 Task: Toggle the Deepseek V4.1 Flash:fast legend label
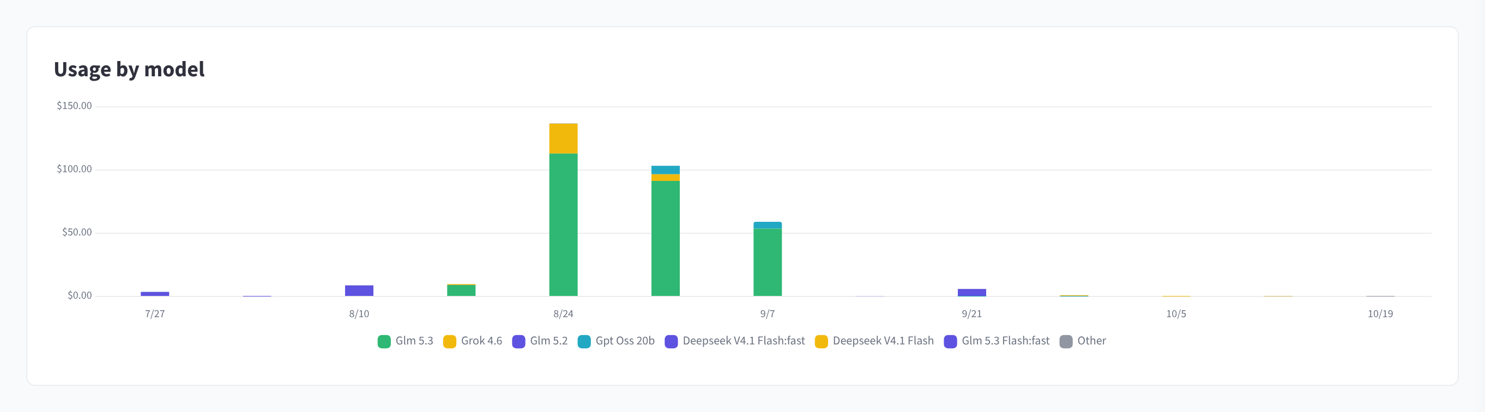point(744,341)
